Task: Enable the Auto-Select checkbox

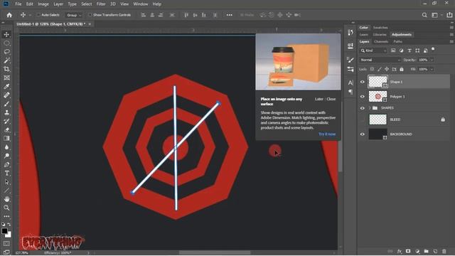Action: [38, 15]
